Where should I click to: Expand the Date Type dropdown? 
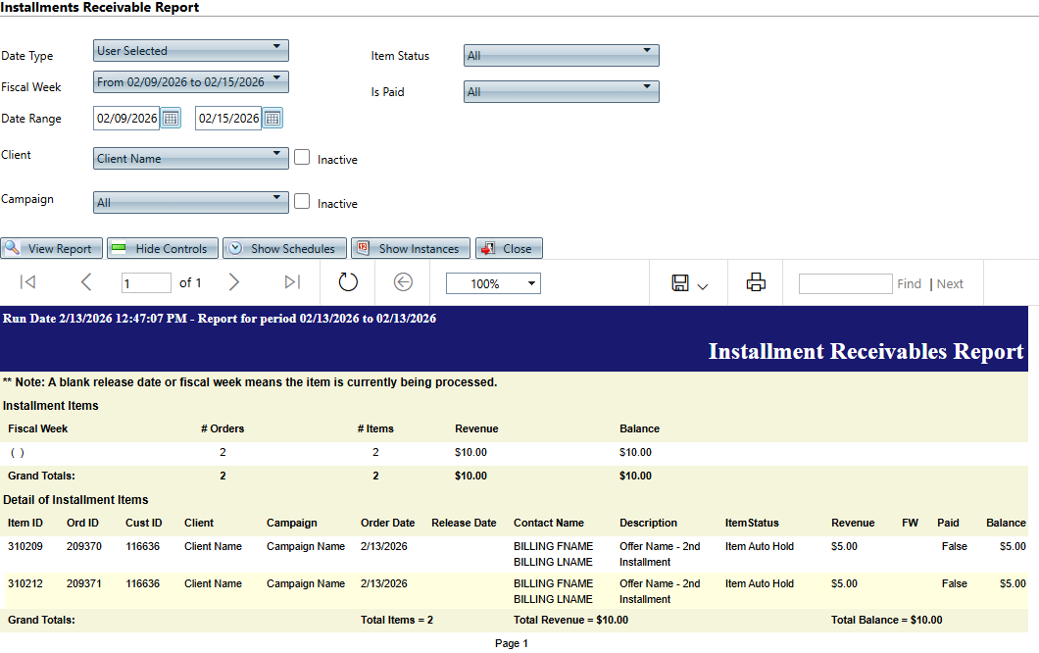click(x=191, y=50)
